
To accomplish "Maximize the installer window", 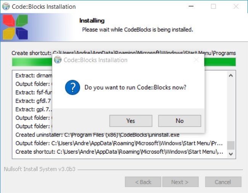I will [213, 6].
